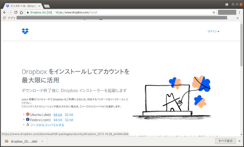Click the すべて表示 downloads button
The width and height of the screenshot is (244, 147).
[x=225, y=141]
